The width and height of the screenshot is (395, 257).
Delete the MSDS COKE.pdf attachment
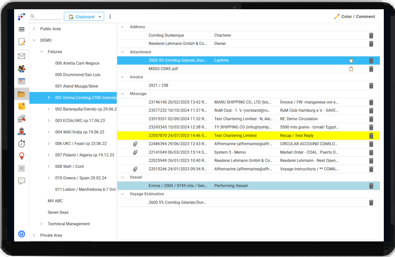(371, 69)
